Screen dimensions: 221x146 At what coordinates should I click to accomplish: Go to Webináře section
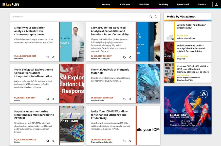click(144, 4)
